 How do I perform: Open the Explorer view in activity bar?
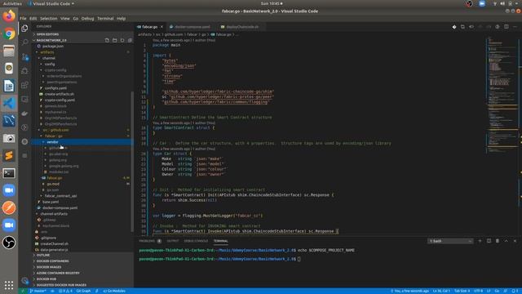24,29
